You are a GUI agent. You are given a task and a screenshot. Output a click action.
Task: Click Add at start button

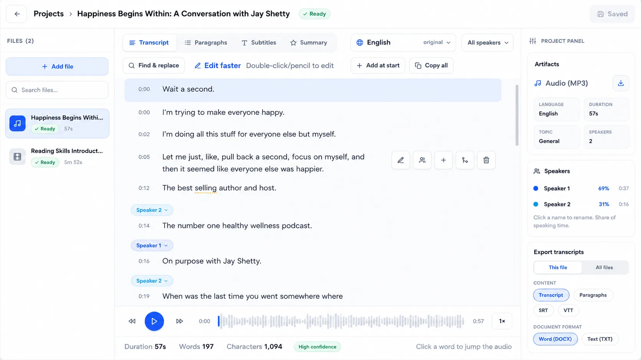pos(378,65)
